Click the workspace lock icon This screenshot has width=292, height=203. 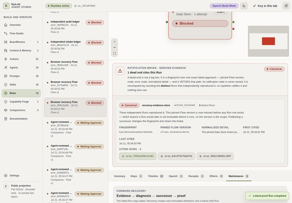coord(75,6)
